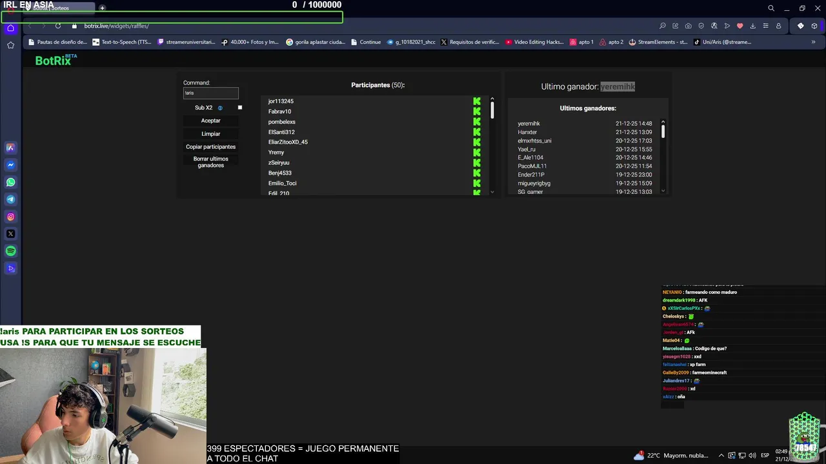Open the Text-to-Speech bookmark
Viewport: 826px width, 464px height.
point(122,42)
